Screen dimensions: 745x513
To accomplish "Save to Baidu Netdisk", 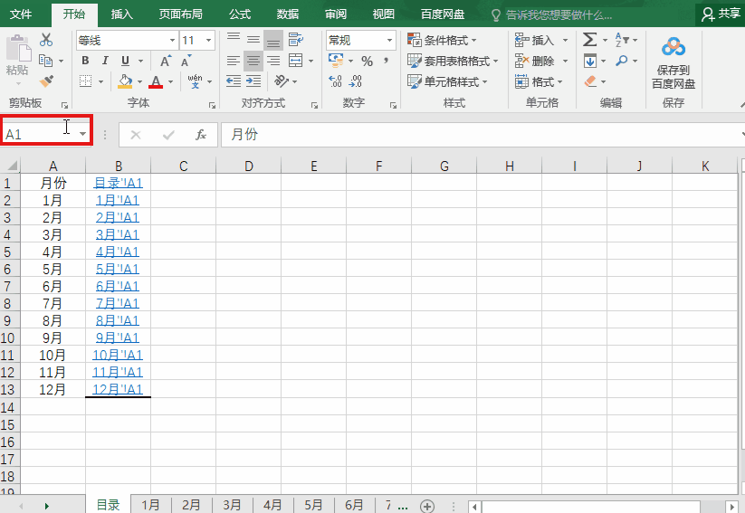I will [x=673, y=63].
